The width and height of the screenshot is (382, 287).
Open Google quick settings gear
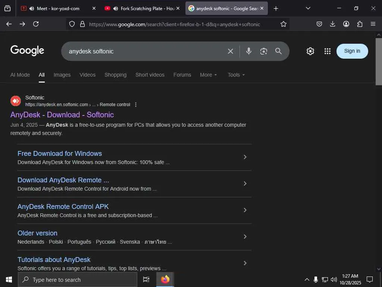[x=310, y=51]
